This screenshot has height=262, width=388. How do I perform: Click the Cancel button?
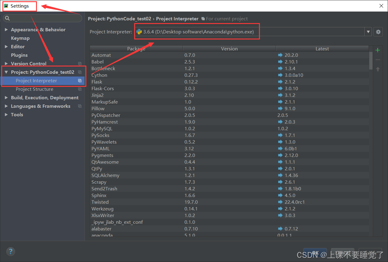click(x=342, y=253)
